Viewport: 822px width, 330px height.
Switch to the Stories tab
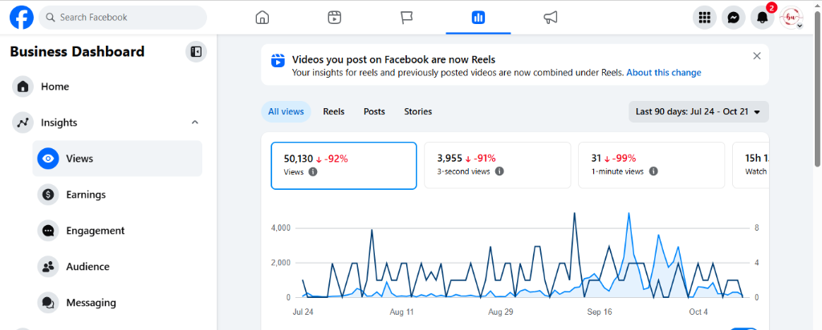click(x=417, y=112)
